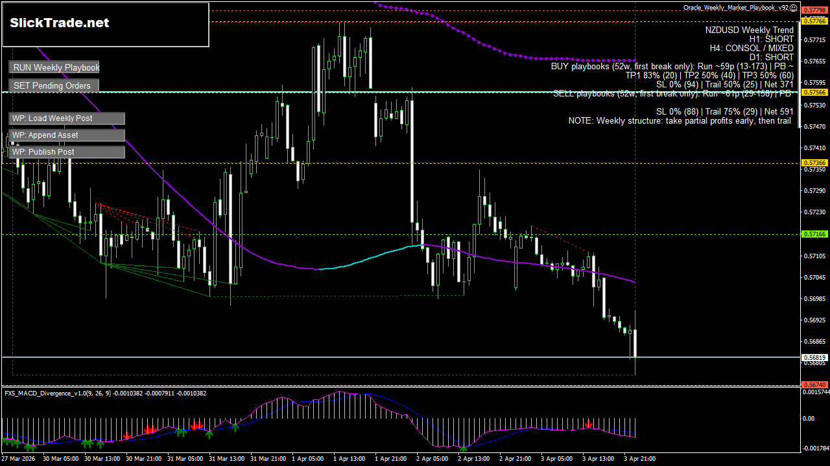The height and width of the screenshot is (466, 830).
Task: Click the SET Pending Orders button
Action: [54, 85]
